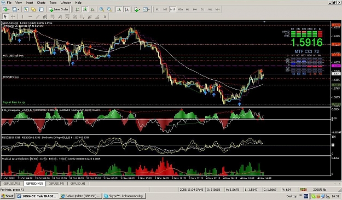Open the Charts menu
This screenshot has width=342, height=200.
[41, 3]
